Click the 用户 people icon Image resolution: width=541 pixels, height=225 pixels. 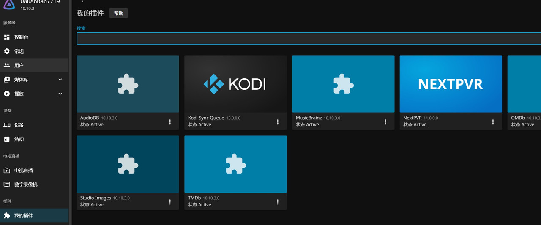pos(7,65)
